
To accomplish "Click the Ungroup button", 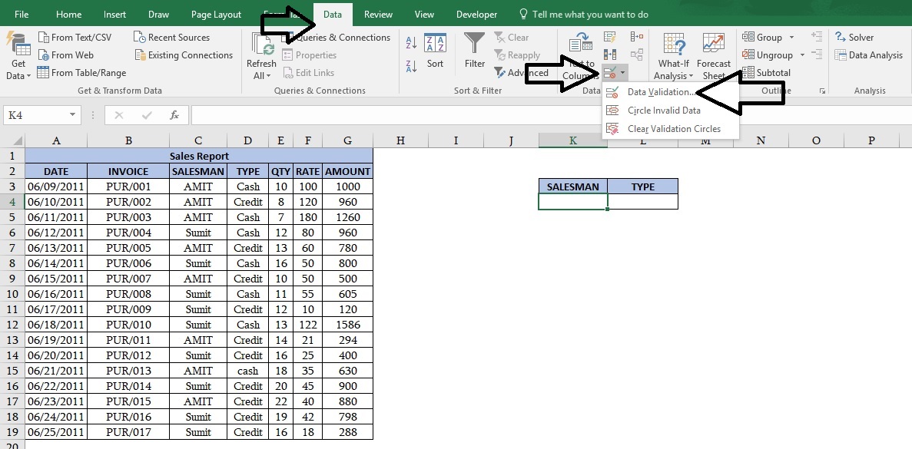I will coord(768,55).
